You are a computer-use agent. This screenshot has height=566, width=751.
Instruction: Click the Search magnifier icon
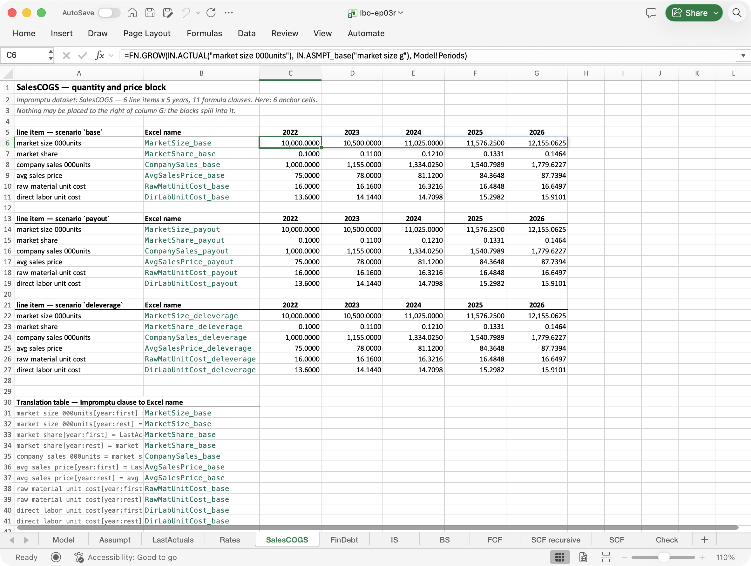click(x=736, y=13)
